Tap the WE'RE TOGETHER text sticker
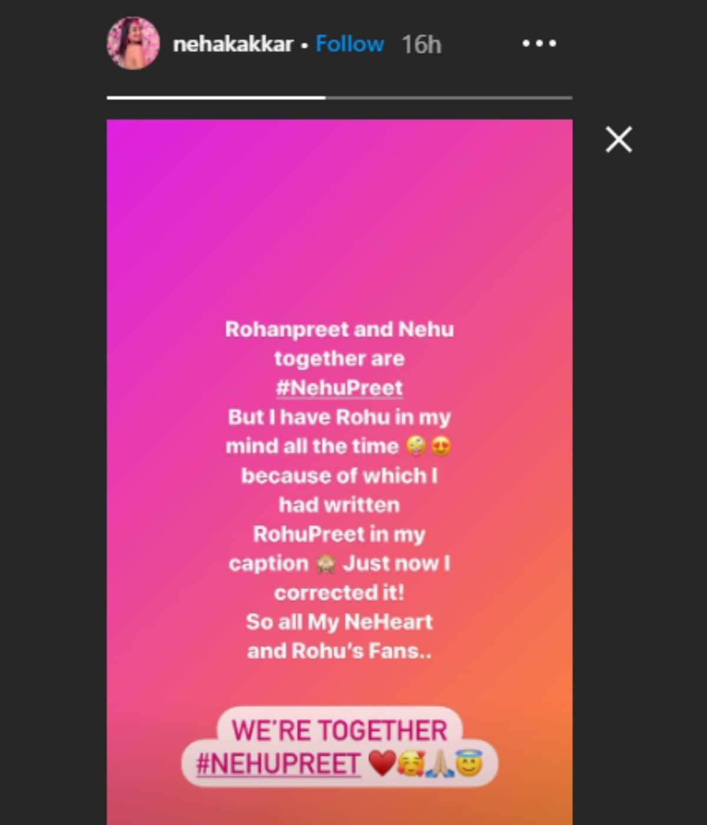The image size is (707, 825). 339,730
